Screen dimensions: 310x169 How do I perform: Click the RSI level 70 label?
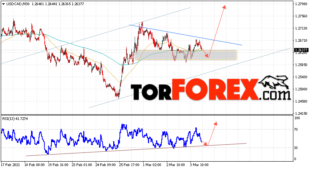(x=296, y=130)
